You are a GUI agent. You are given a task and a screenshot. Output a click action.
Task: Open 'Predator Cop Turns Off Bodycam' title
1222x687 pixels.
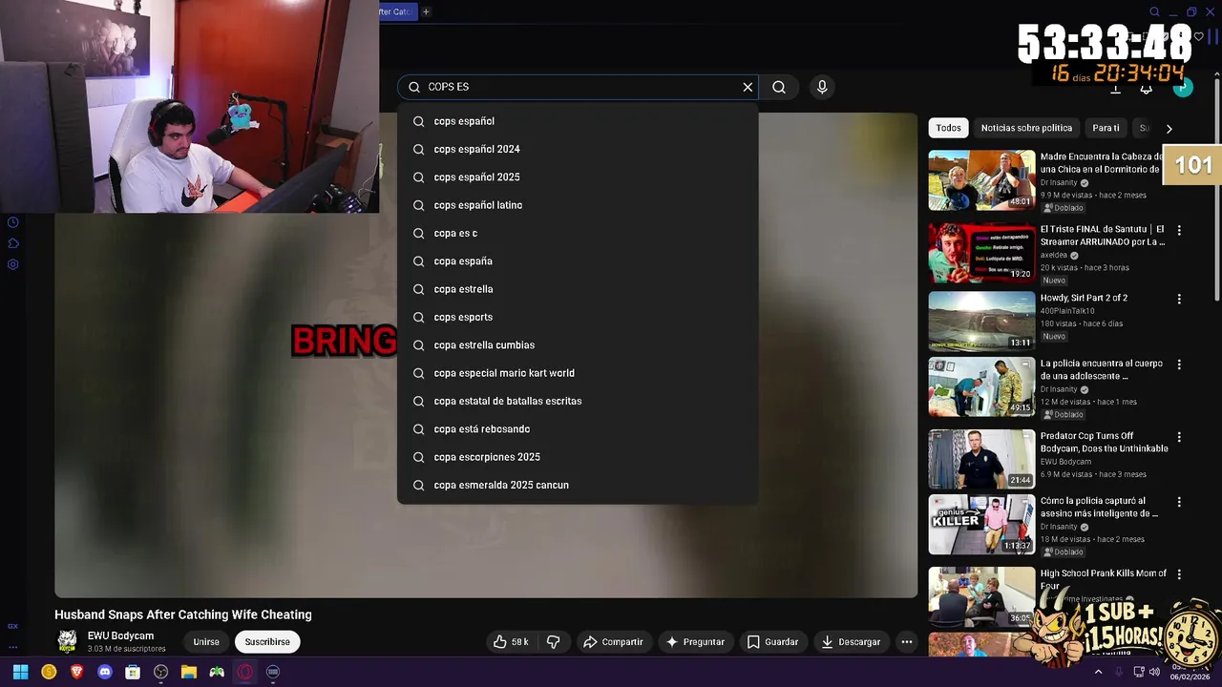pyautogui.click(x=1104, y=442)
